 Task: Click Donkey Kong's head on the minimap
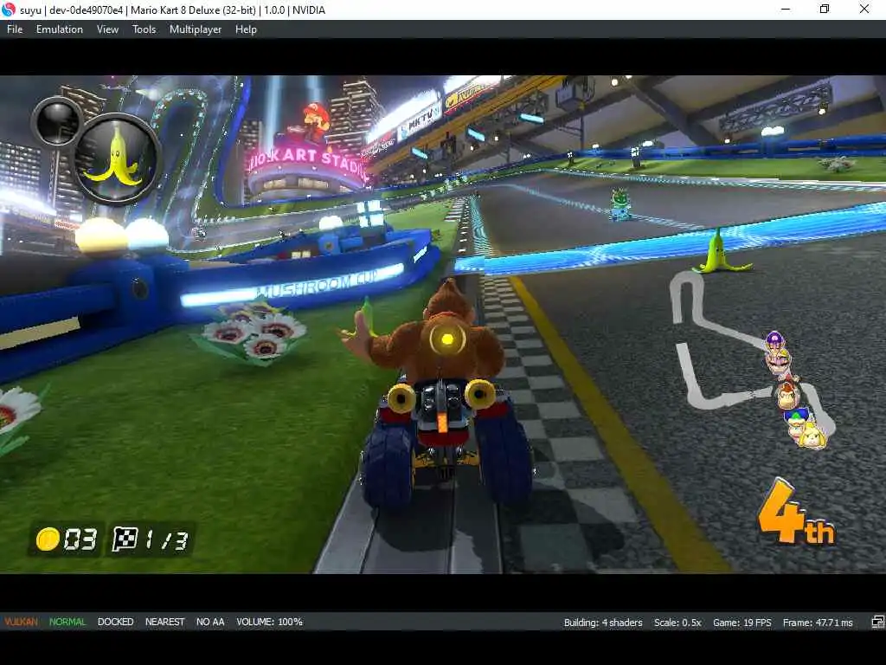[787, 394]
